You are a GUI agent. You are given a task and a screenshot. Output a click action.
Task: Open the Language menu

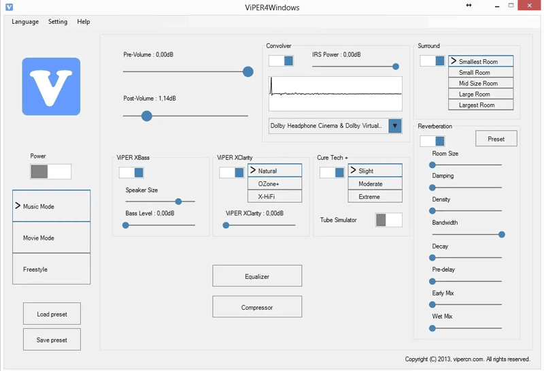[x=25, y=22]
